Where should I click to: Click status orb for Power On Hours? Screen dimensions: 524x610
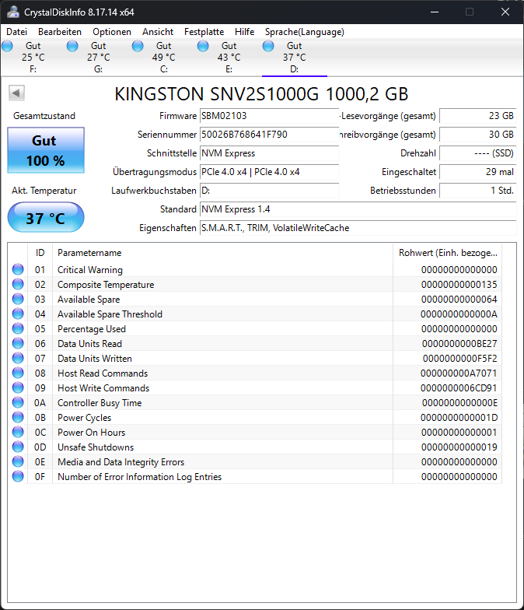pos(18,432)
